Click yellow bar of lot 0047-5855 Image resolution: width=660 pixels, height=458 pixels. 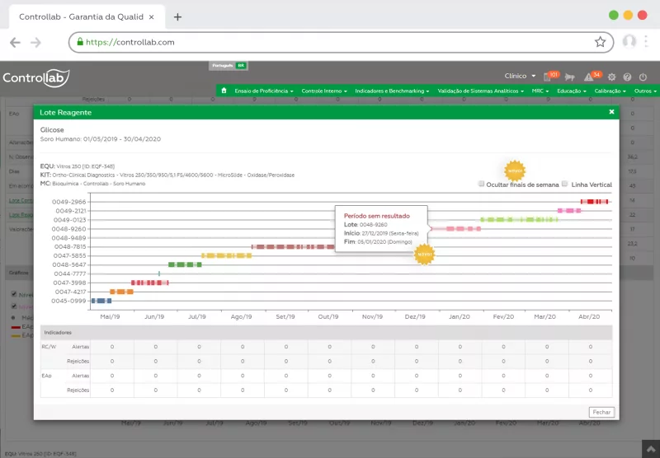pyautogui.click(x=226, y=255)
